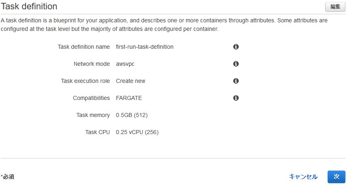Click the 0.5GB (512) task memory value
356x193 pixels.
coord(132,115)
